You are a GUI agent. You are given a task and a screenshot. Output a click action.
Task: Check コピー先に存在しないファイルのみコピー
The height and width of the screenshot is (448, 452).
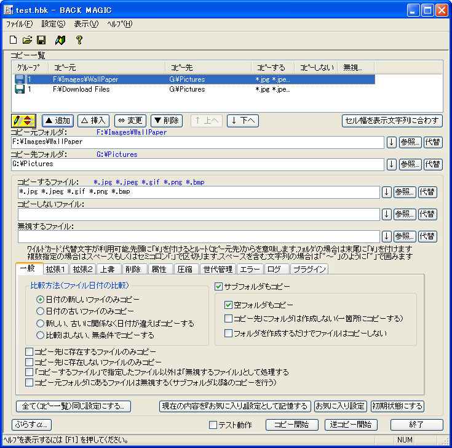[x=29, y=362]
